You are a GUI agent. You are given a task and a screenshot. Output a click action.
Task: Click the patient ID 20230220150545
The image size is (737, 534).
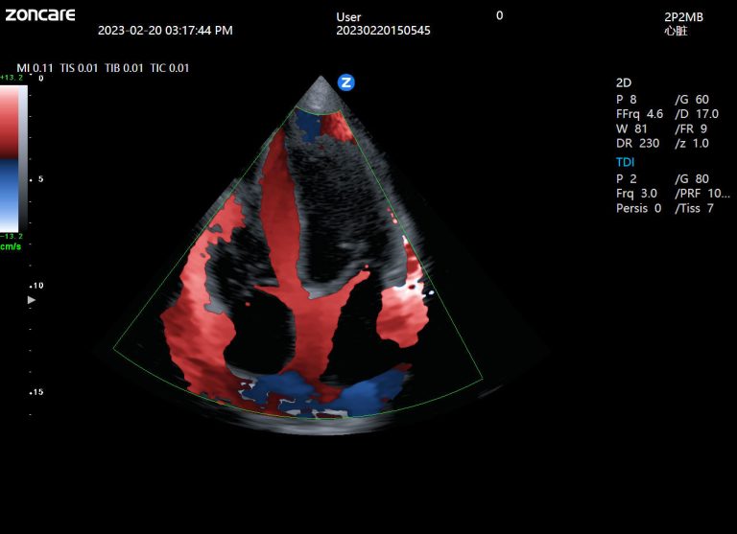(383, 31)
